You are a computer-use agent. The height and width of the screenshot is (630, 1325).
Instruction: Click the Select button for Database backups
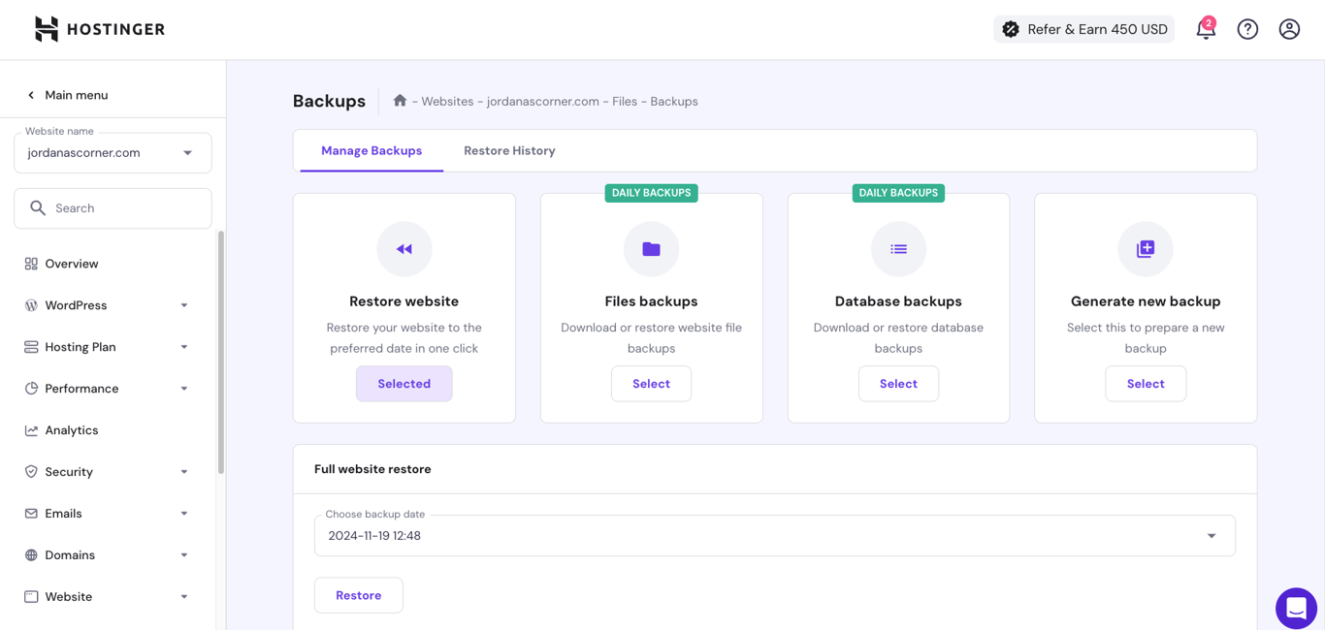[898, 383]
